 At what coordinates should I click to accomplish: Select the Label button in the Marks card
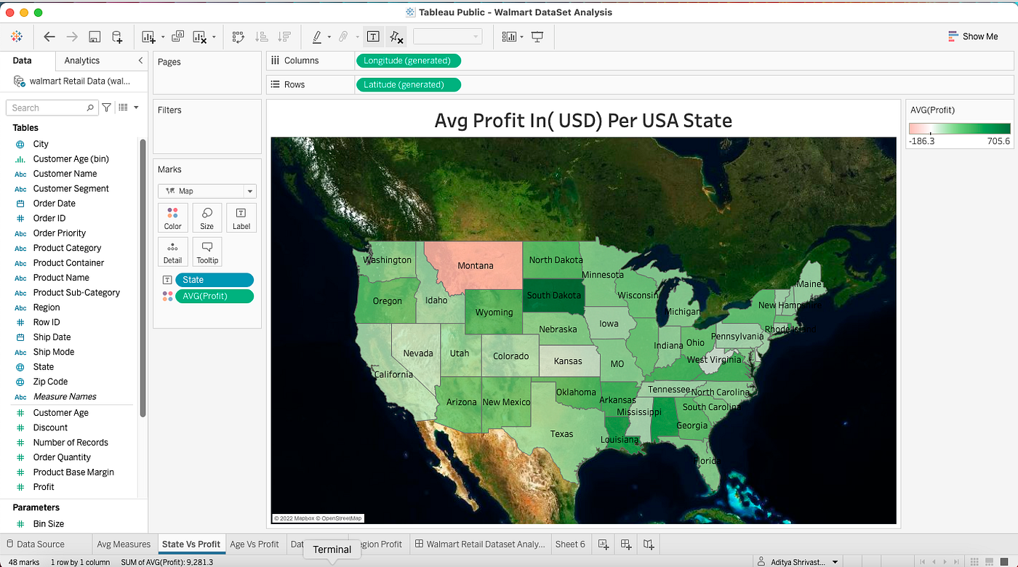pos(241,217)
